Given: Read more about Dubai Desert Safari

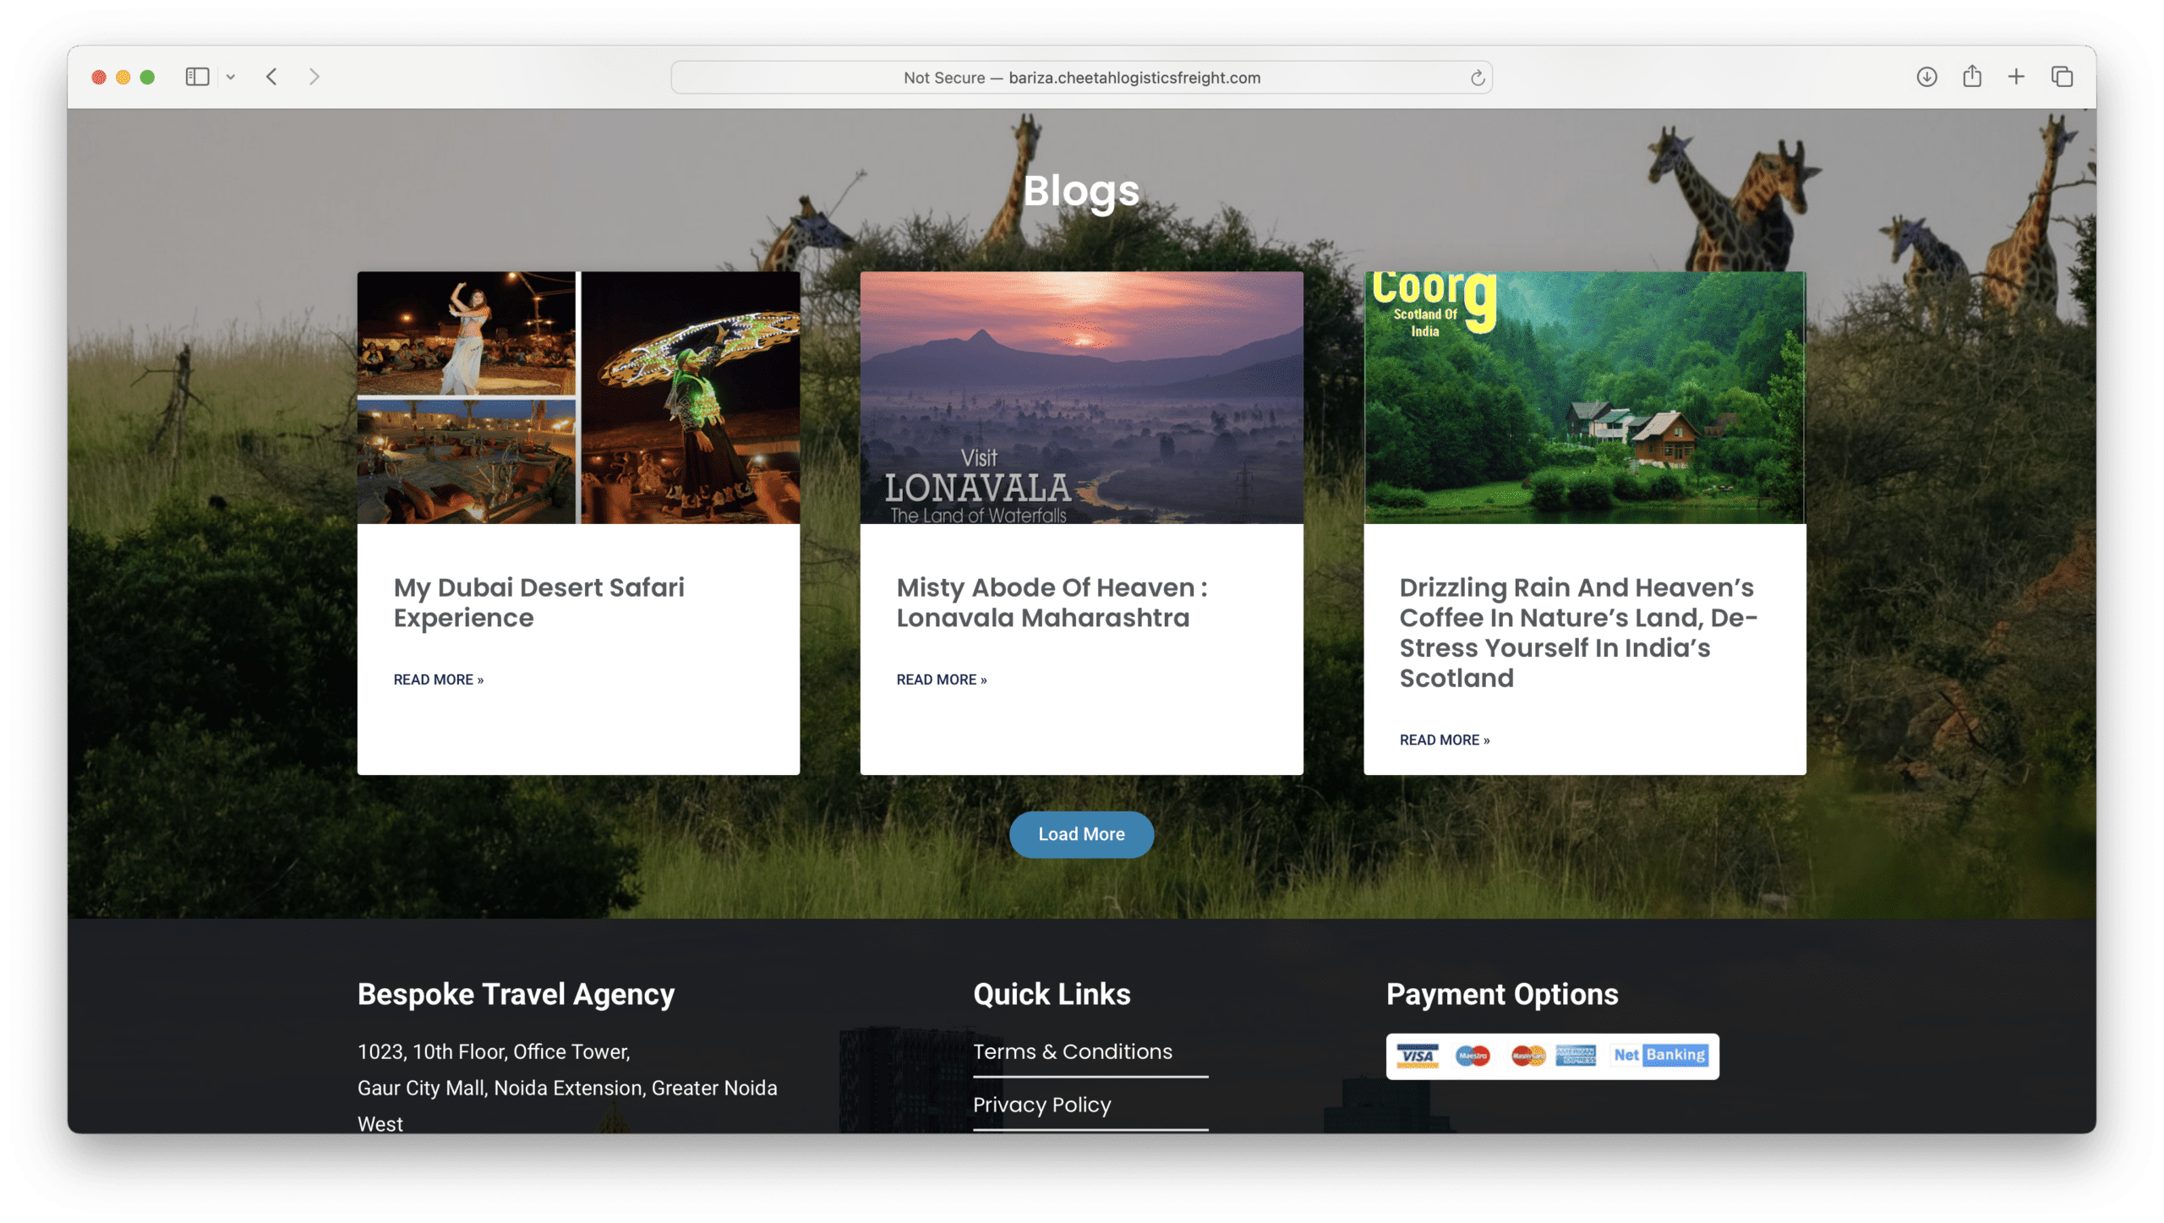Looking at the screenshot, I should tap(437, 679).
